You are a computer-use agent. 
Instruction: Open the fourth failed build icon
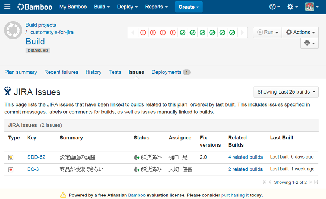point(173,33)
